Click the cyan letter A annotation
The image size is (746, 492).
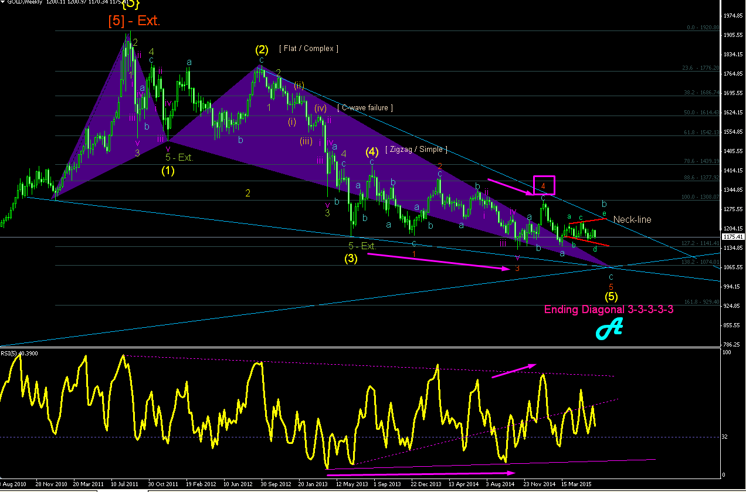tap(608, 330)
